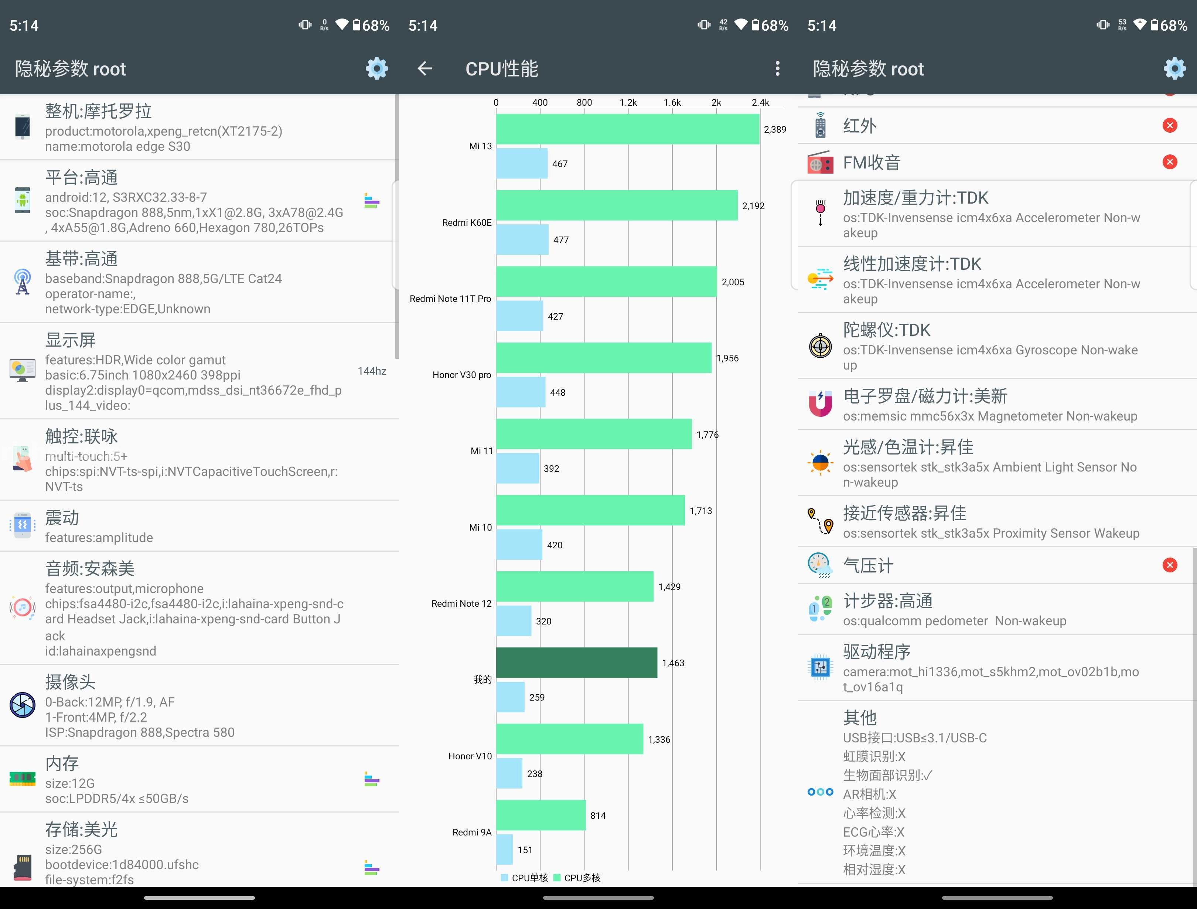This screenshot has width=1197, height=909.
Task: Tap the Mi 13 multi-core bar
Action: (x=628, y=129)
